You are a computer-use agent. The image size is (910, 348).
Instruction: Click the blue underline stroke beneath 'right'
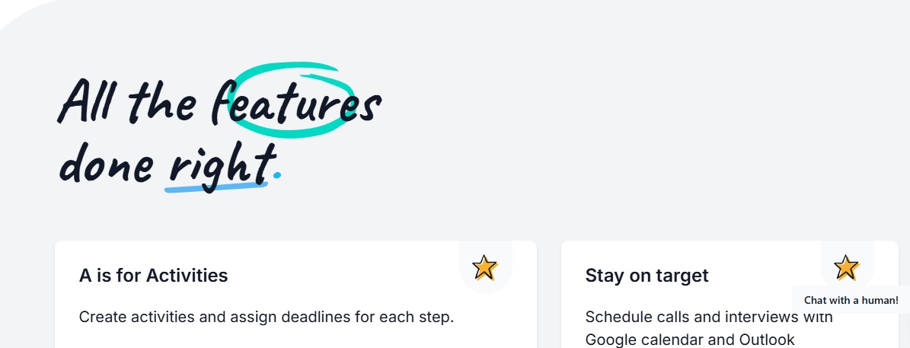point(216,186)
